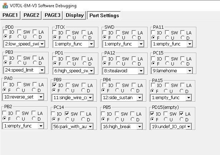Screen dimensions: 220x155
Task: Enable the IO checkbox for PD0
Action: pyautogui.click(x=5, y=32)
